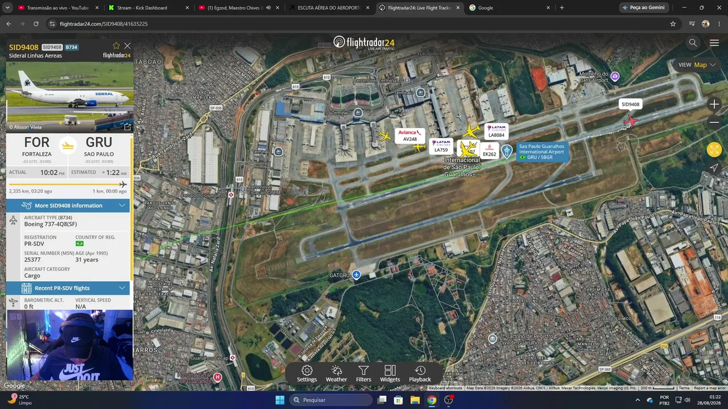The width and height of the screenshot is (728, 409).
Task: Click the Windows taskbar Pesquisar search box
Action: [331, 400]
